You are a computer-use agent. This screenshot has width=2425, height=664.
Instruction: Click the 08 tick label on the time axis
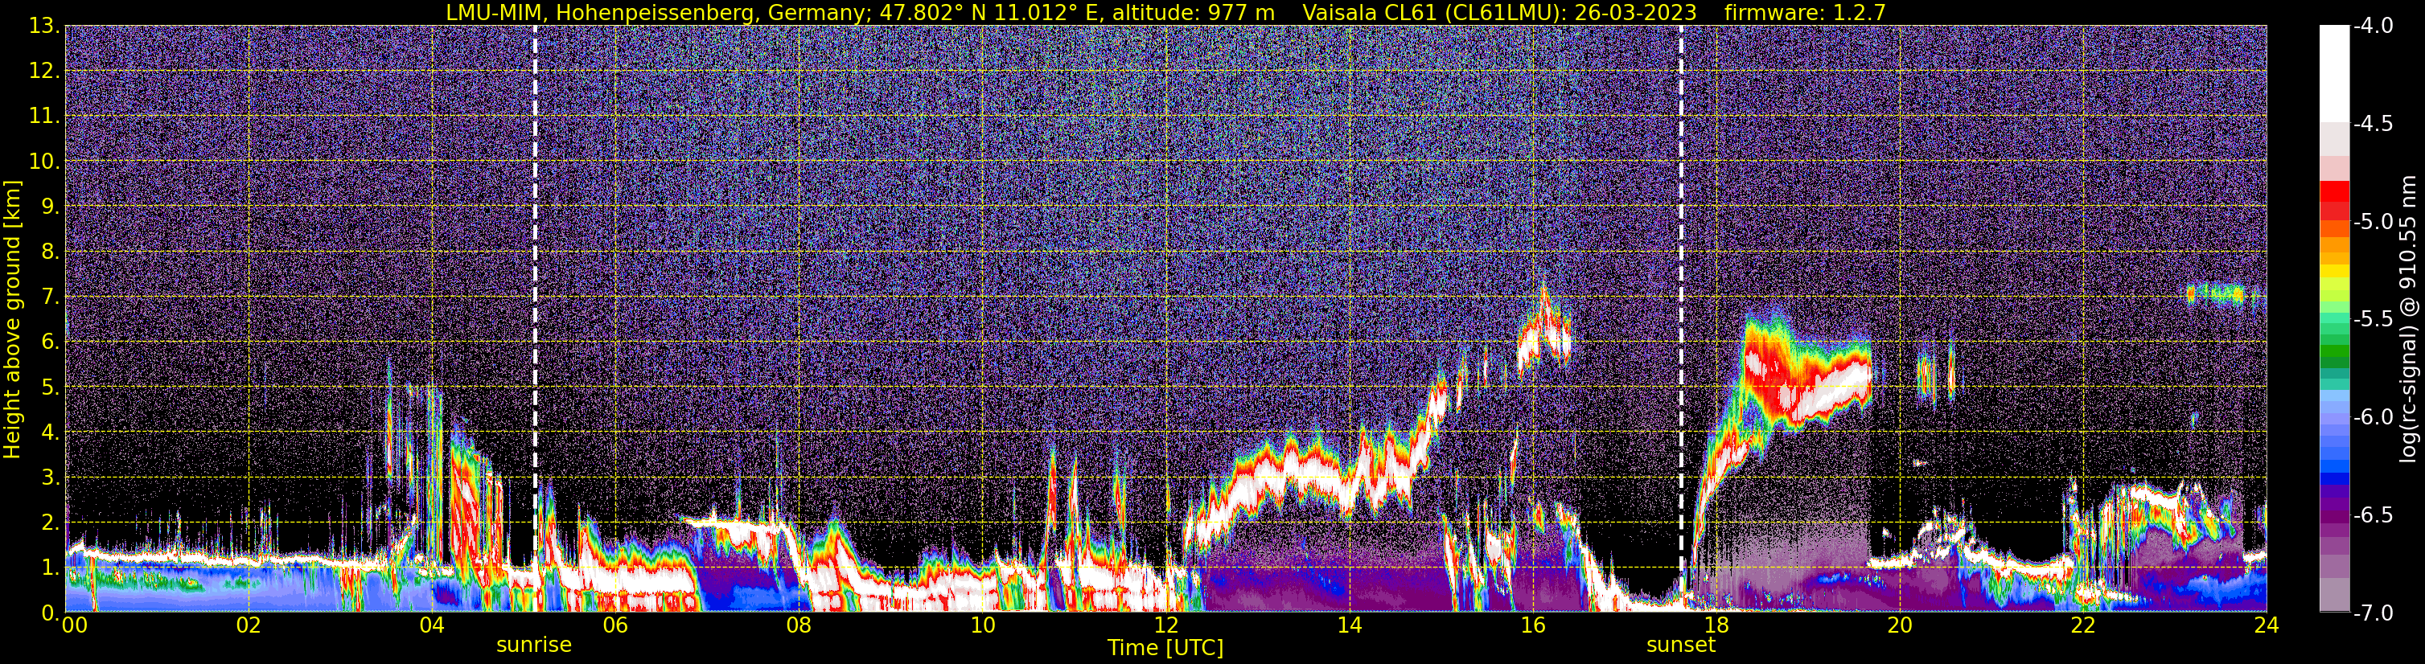[799, 626]
